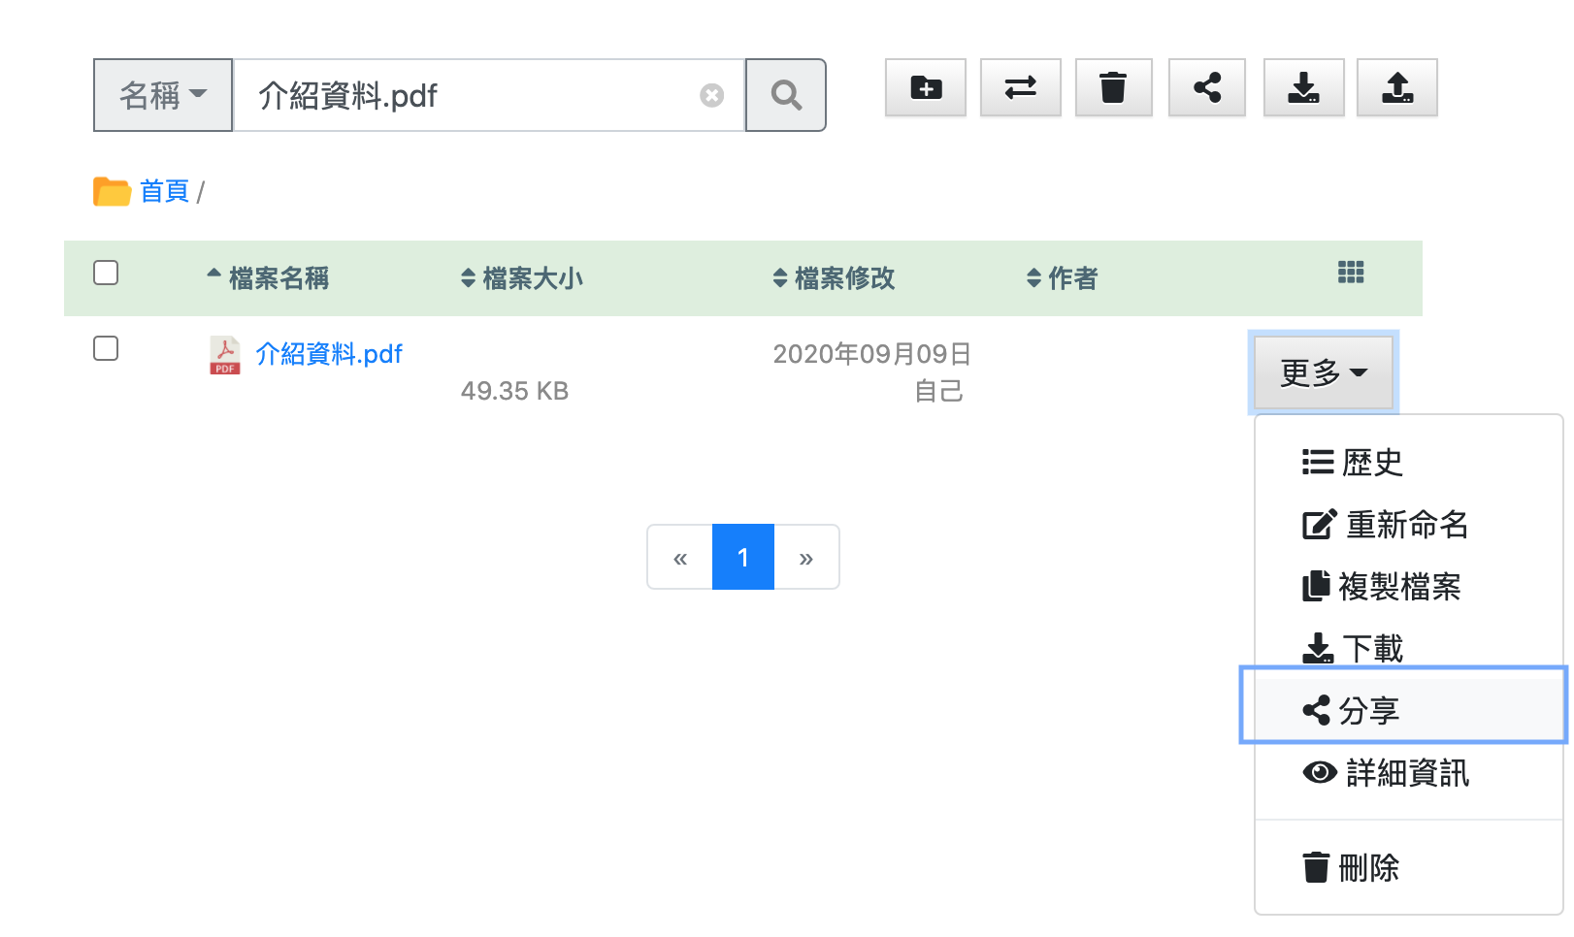Viewport: 1574px width, 937px height.
Task: Check the box for 介紹資料.pdf row
Action: click(106, 348)
